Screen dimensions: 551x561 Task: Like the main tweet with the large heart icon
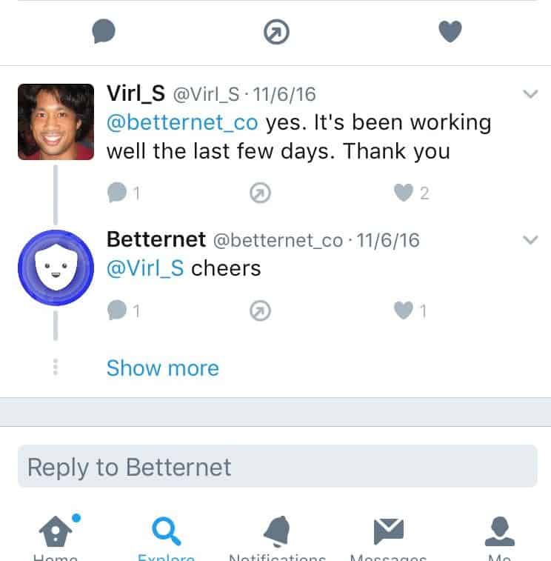pos(450,31)
